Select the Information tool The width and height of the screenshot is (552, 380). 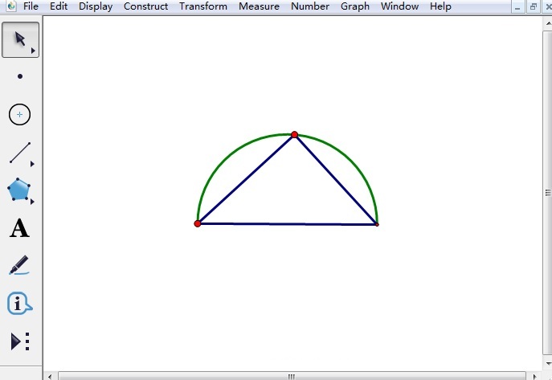click(19, 303)
